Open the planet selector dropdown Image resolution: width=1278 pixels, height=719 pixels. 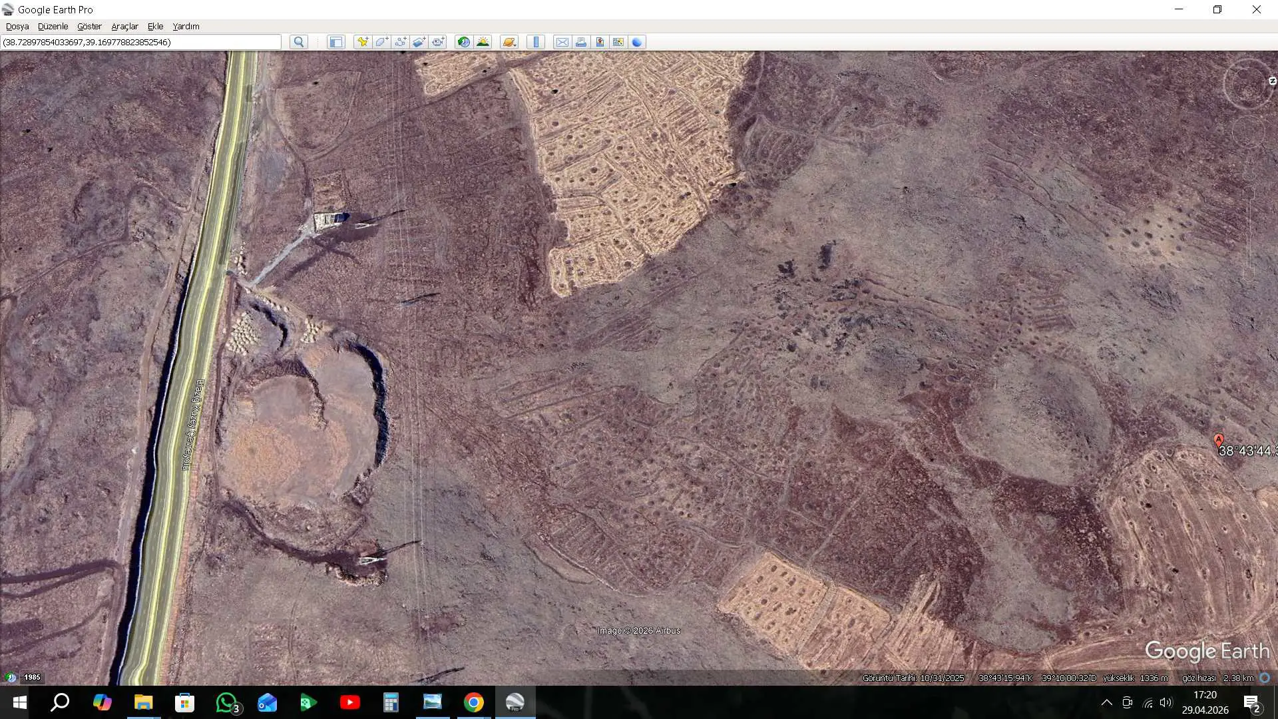coord(509,42)
